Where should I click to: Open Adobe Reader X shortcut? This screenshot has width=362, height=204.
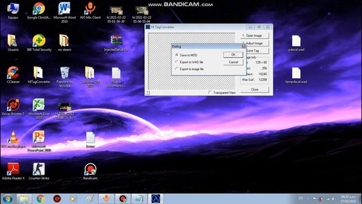click(x=13, y=171)
